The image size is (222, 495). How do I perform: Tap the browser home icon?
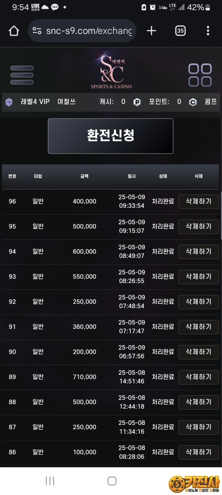pos(14,31)
